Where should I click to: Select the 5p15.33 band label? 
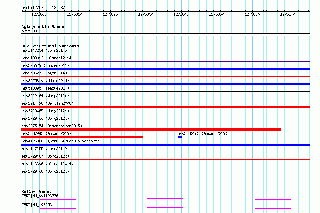(29, 31)
